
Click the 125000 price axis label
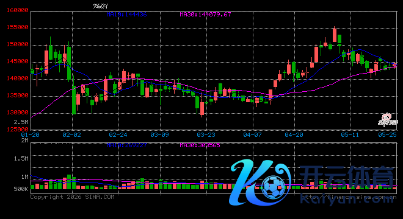tap(17, 130)
